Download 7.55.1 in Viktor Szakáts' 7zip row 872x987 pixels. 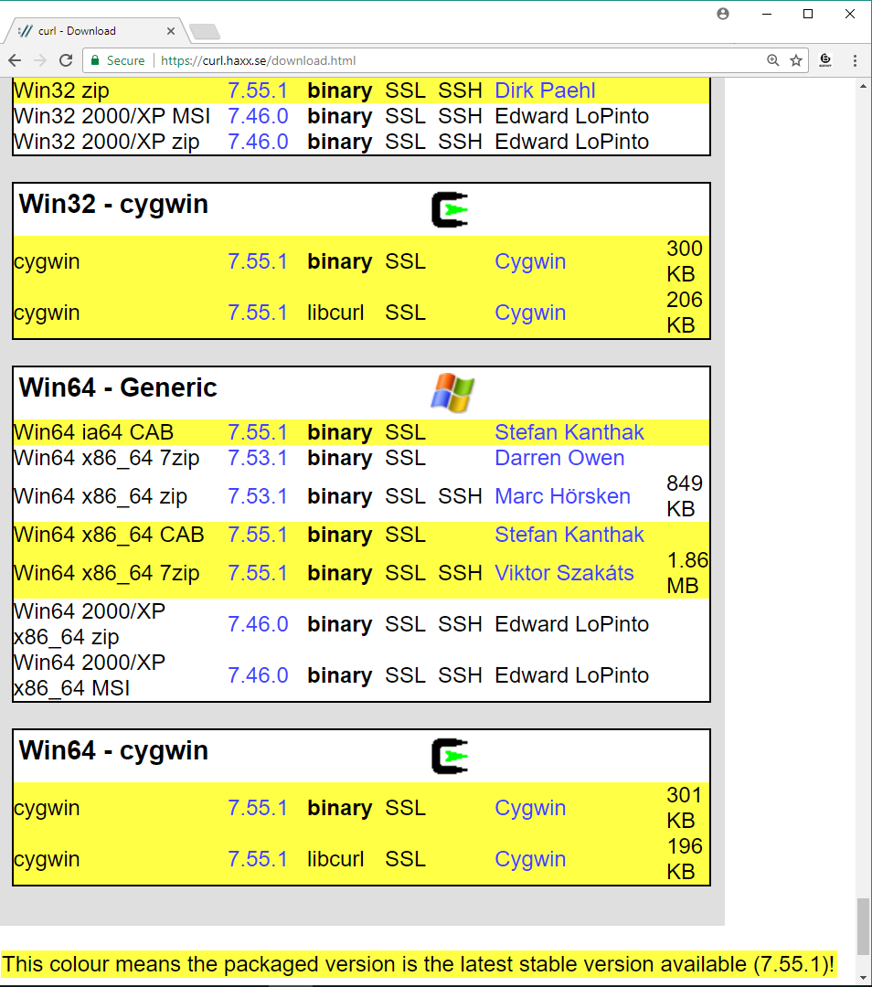pyautogui.click(x=258, y=573)
